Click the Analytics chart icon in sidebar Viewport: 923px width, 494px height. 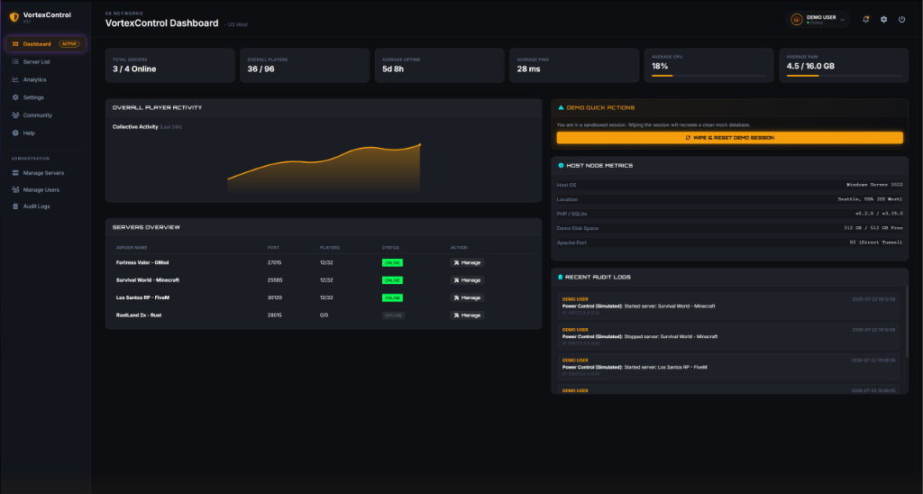[15, 79]
